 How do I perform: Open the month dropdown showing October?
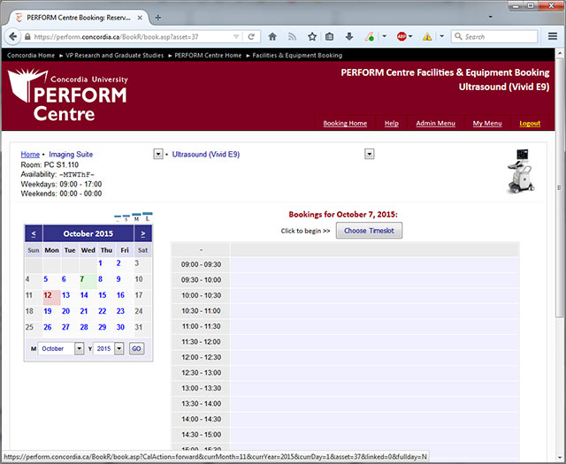(x=79, y=349)
